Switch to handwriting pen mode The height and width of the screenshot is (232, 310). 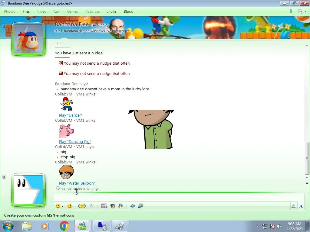coord(293,206)
